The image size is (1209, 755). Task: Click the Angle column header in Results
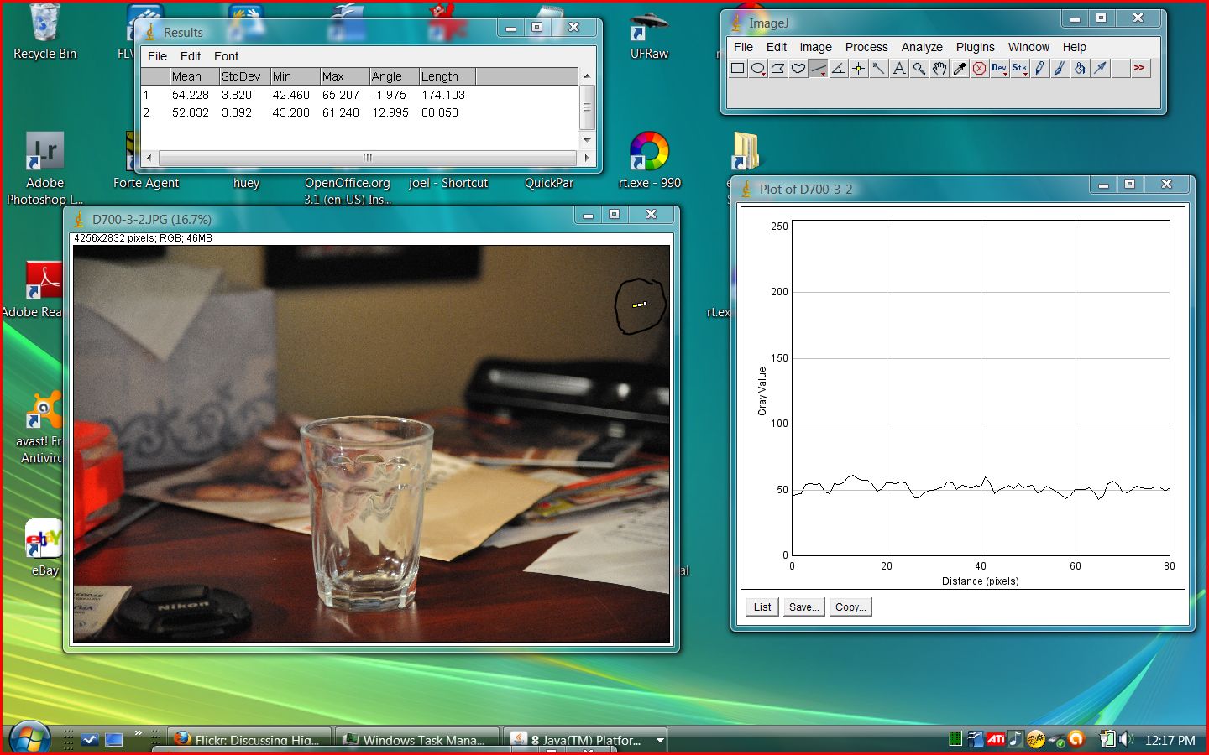click(394, 76)
